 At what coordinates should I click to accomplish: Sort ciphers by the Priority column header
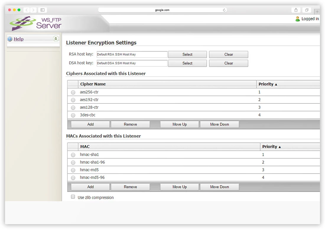click(x=268, y=84)
